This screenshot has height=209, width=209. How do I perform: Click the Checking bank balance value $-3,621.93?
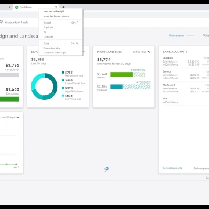[x=193, y=62]
